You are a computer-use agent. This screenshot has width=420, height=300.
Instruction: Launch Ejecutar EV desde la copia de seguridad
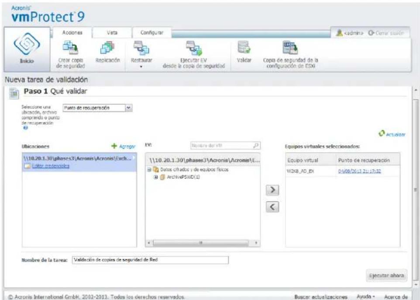(x=194, y=55)
